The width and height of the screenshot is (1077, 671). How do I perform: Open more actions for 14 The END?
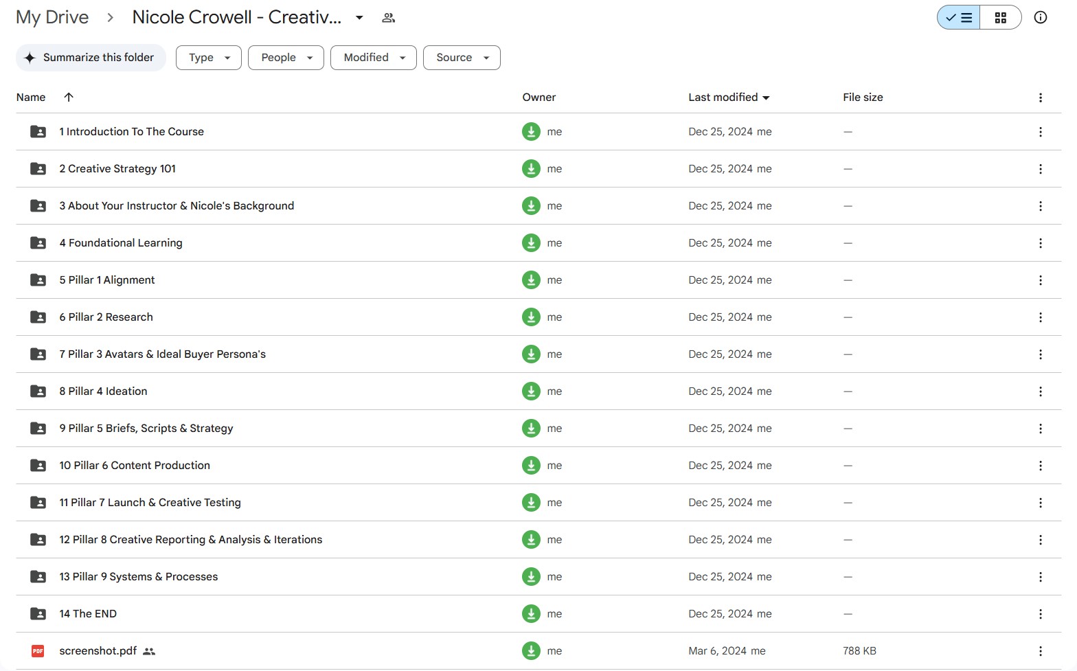click(x=1040, y=614)
